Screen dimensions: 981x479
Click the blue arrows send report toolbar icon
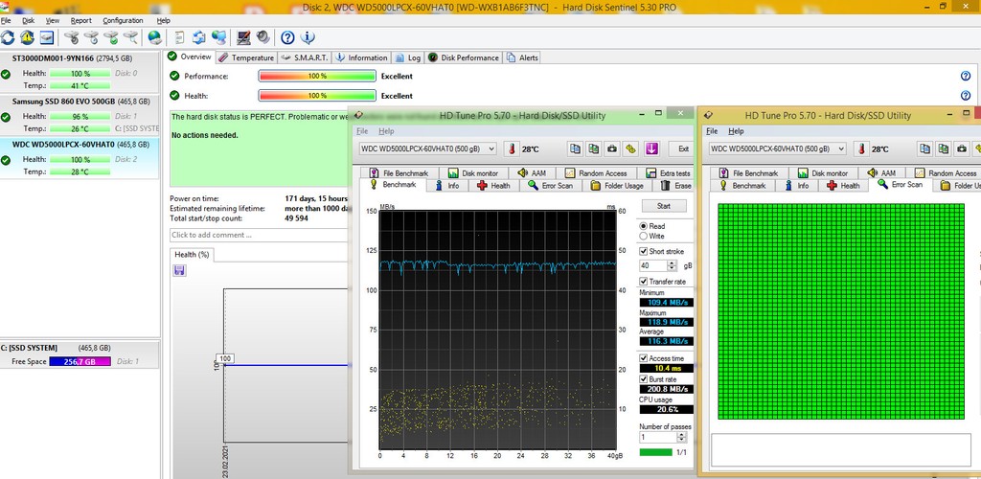[199, 37]
